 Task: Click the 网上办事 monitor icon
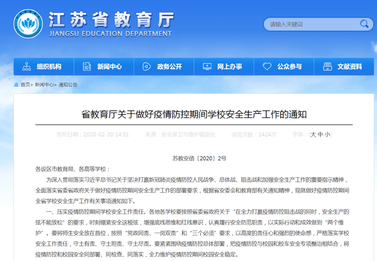click(207, 66)
